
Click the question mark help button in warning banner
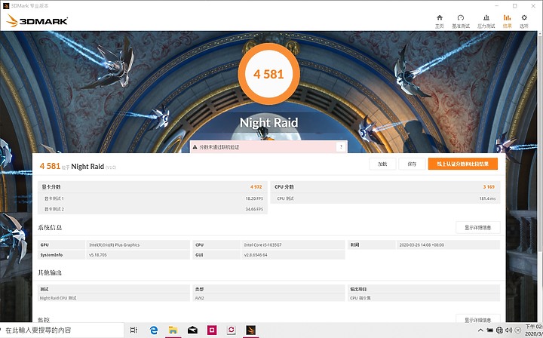click(341, 147)
